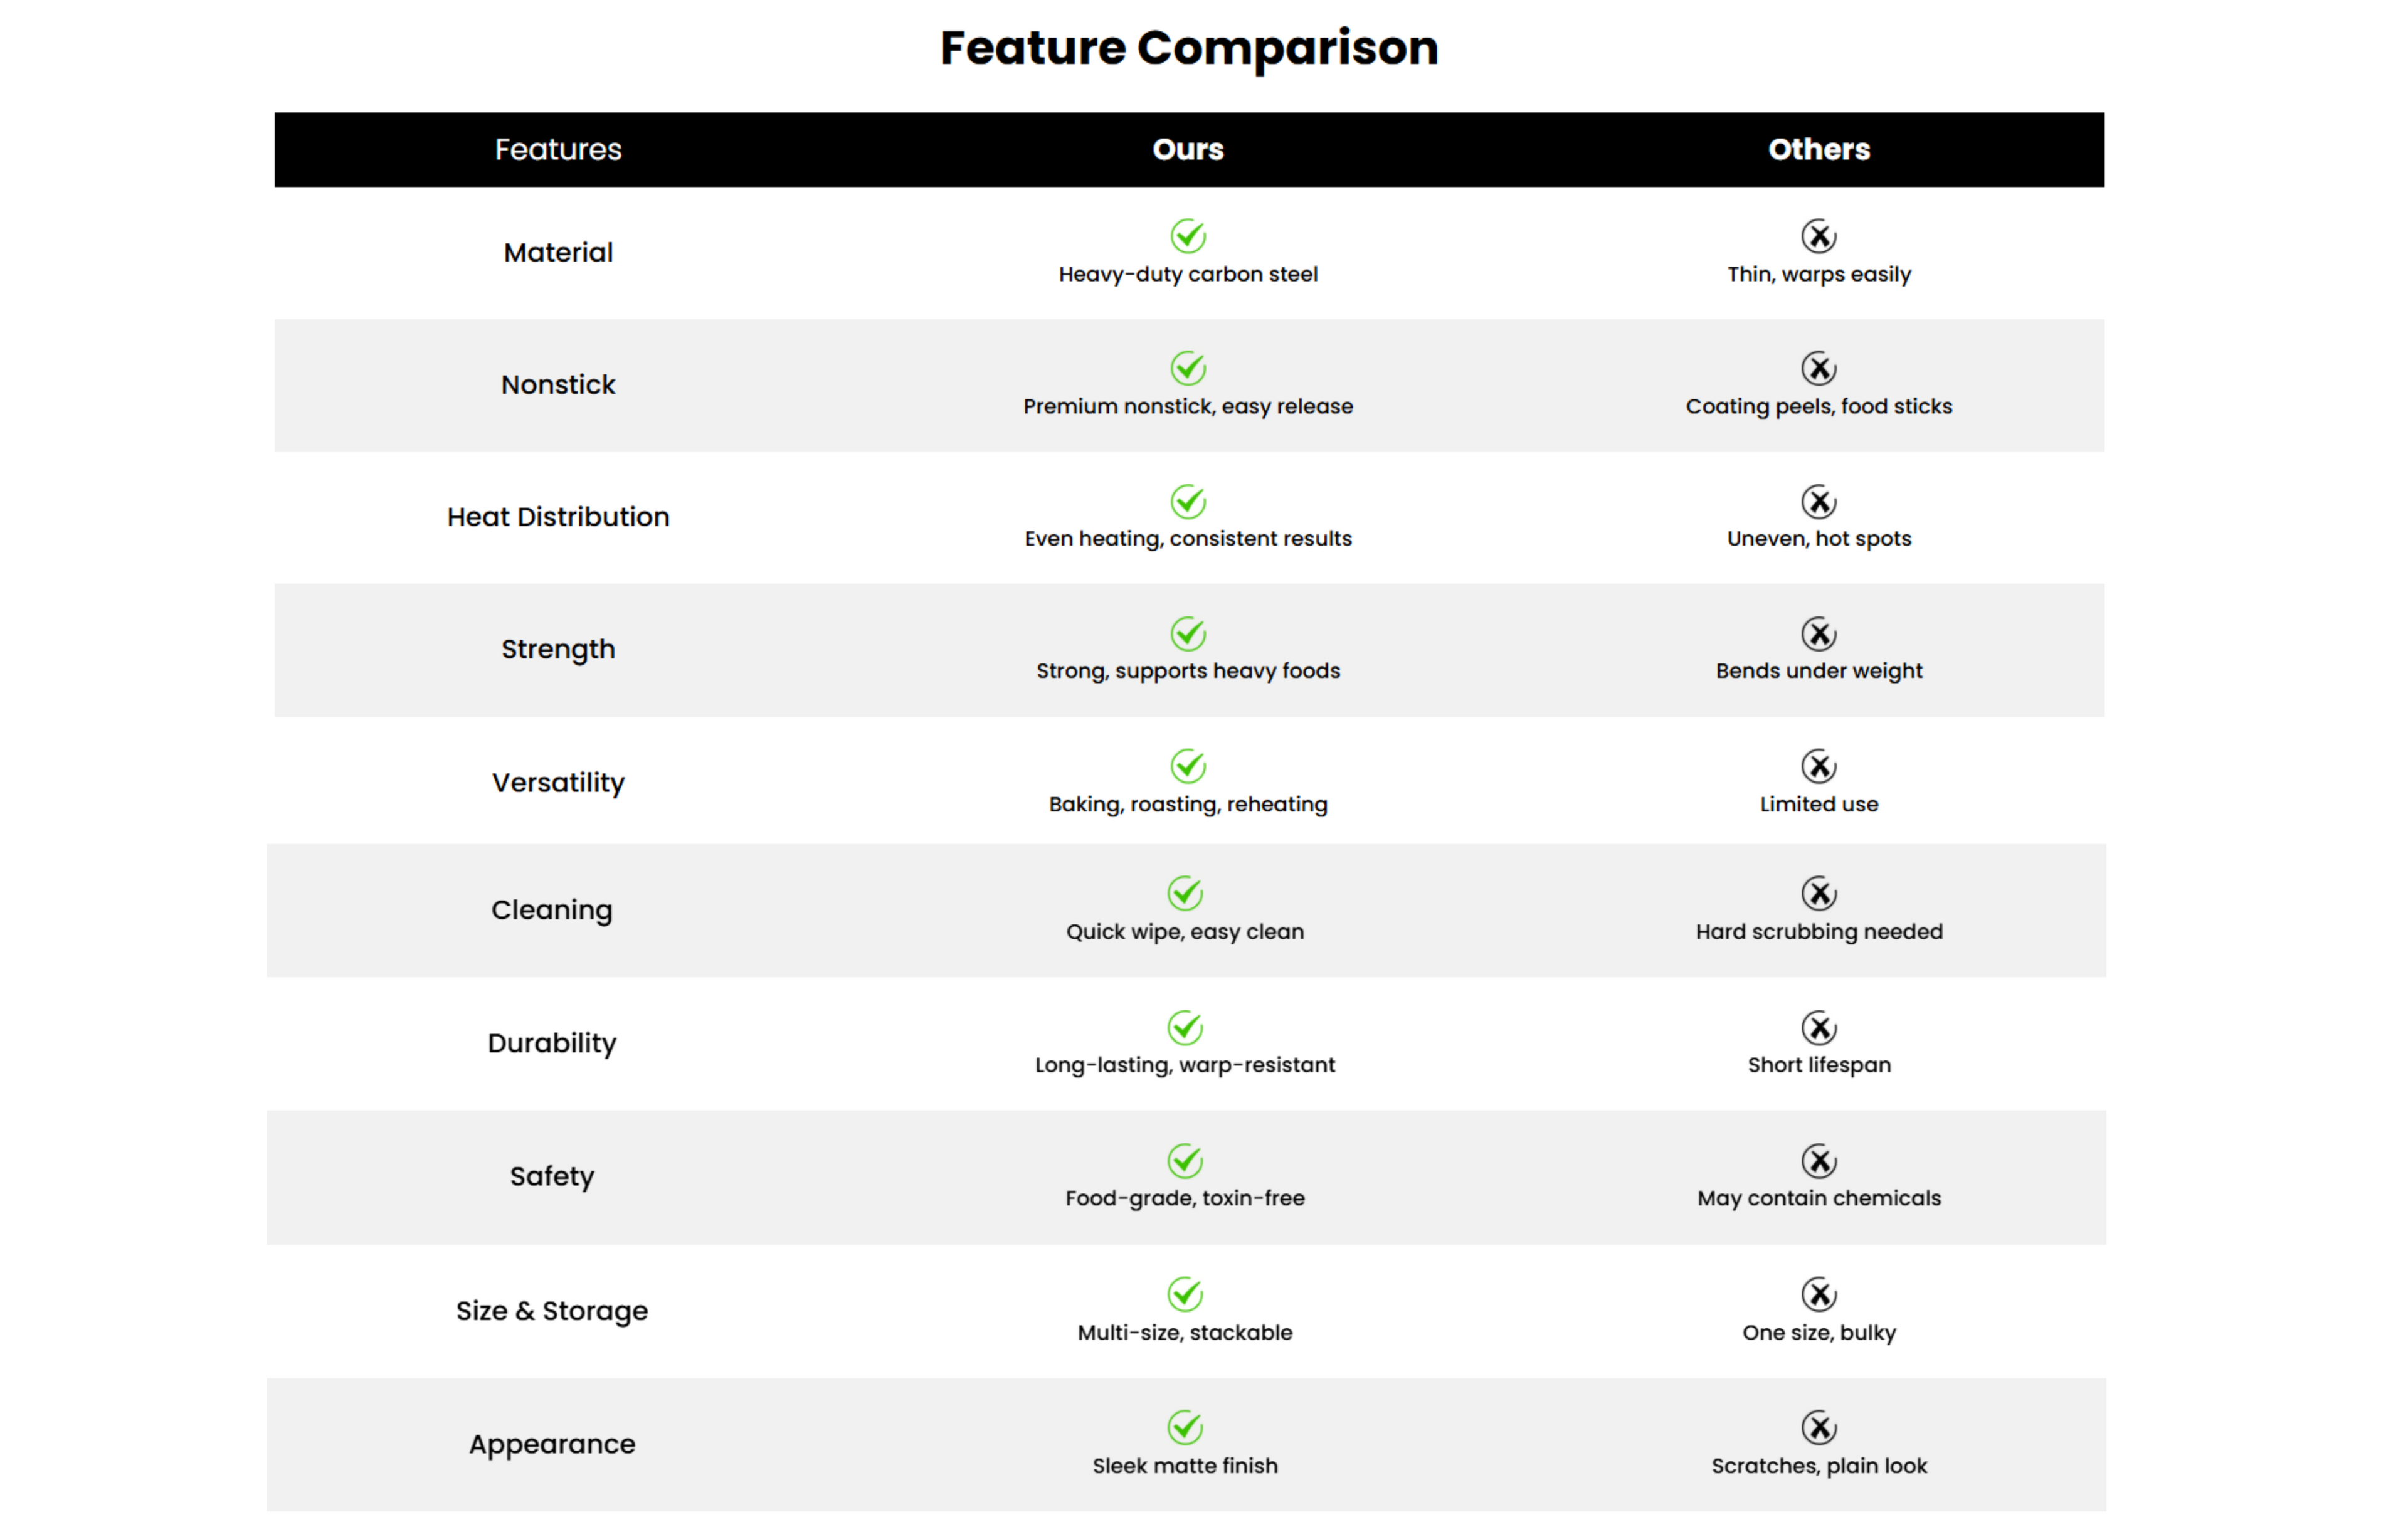Select the Others column header
Screen dimensions: 2408x1522
click(x=1819, y=150)
